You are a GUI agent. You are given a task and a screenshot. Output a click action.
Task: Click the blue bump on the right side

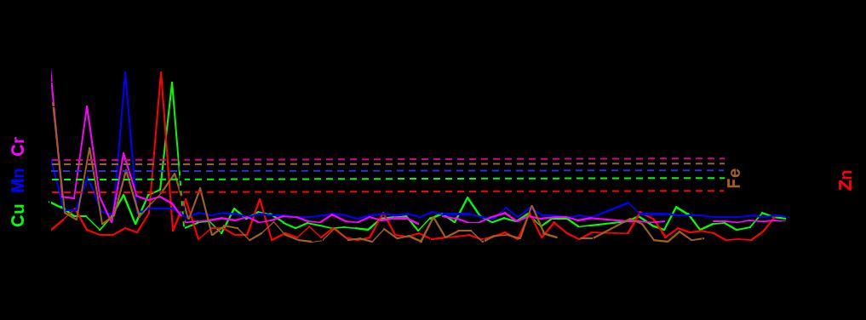tap(628, 203)
